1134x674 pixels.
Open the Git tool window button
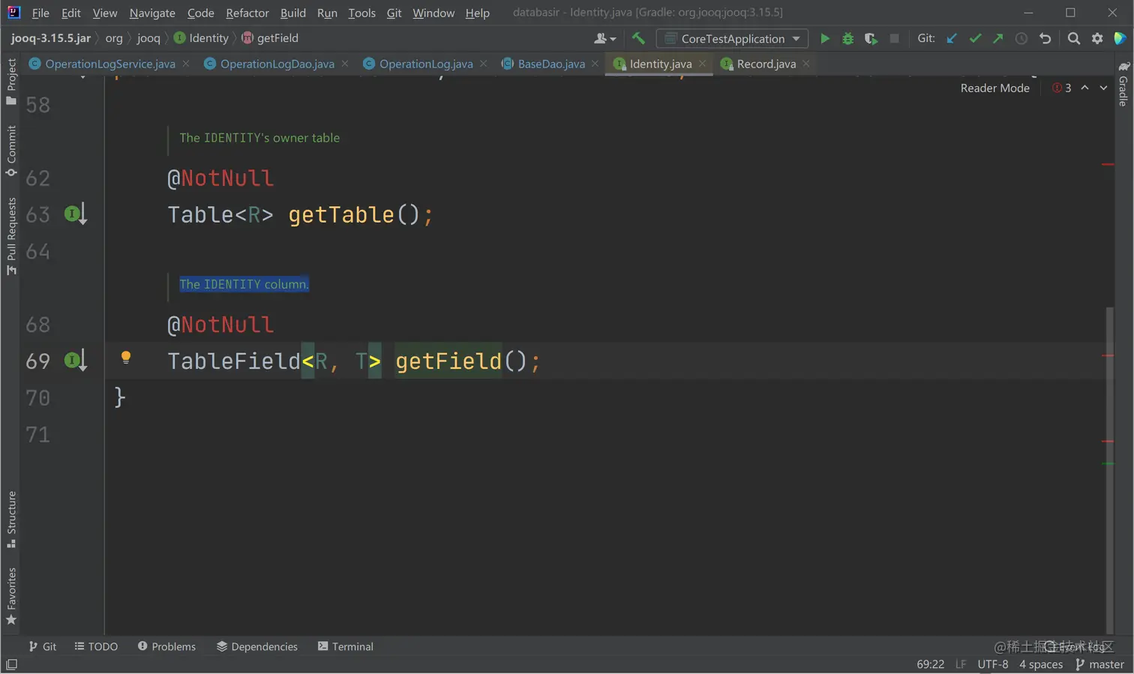point(42,646)
